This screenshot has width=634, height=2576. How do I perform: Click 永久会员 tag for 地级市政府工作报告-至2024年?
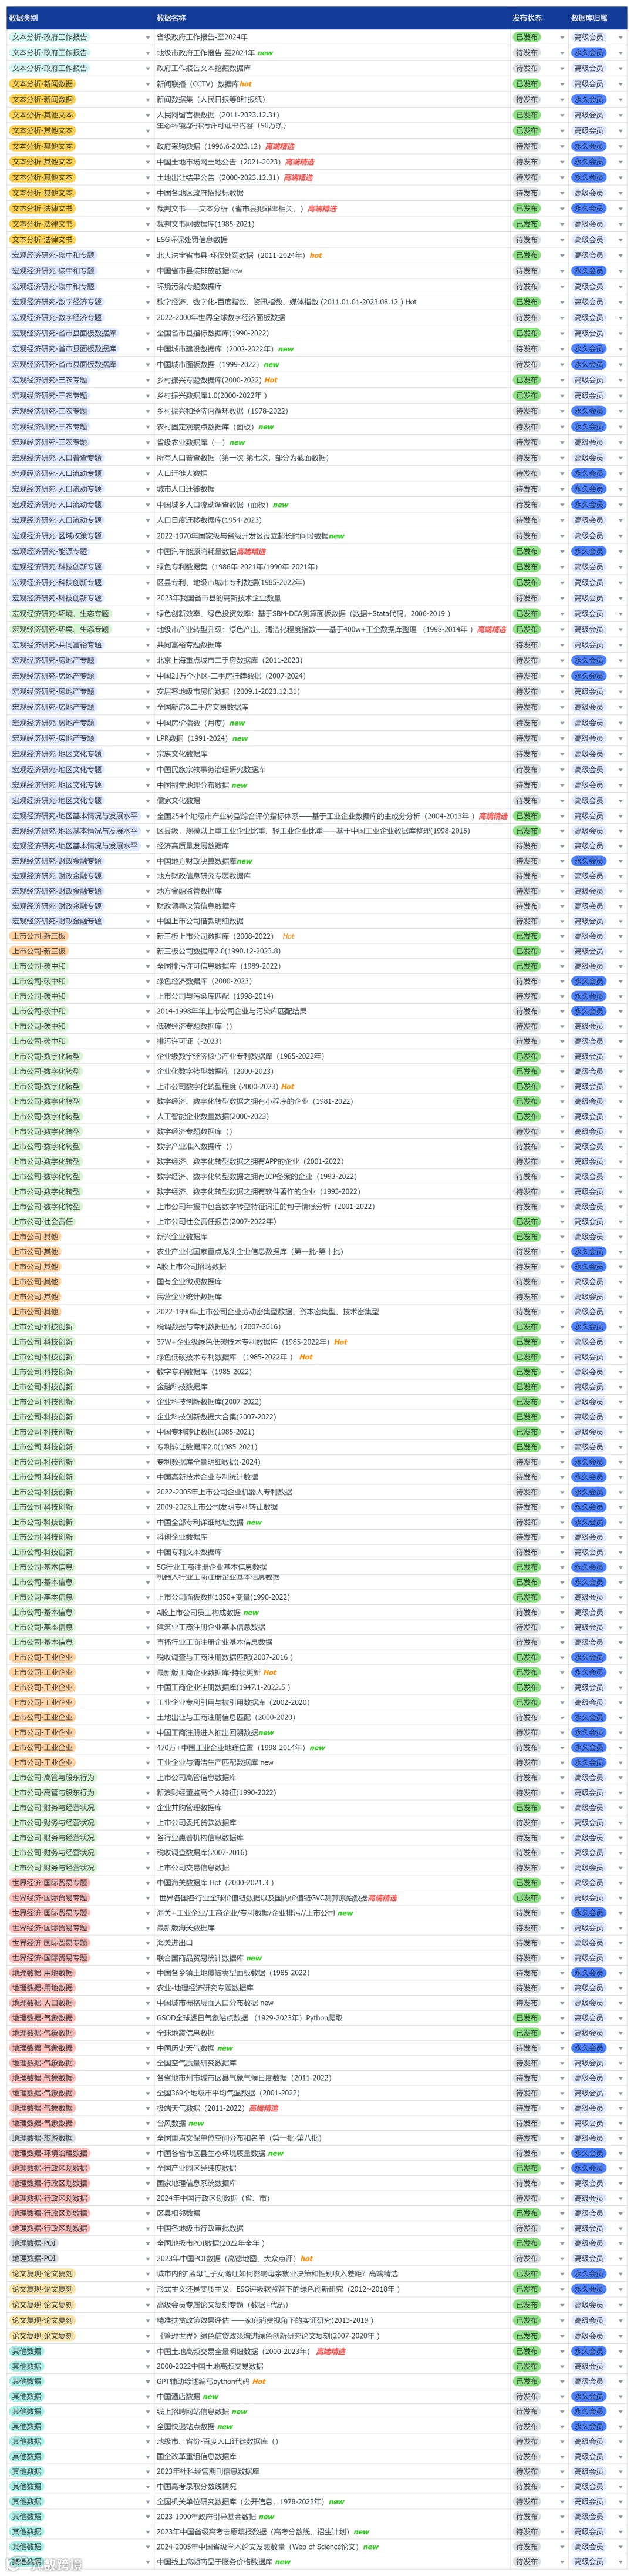tap(588, 53)
